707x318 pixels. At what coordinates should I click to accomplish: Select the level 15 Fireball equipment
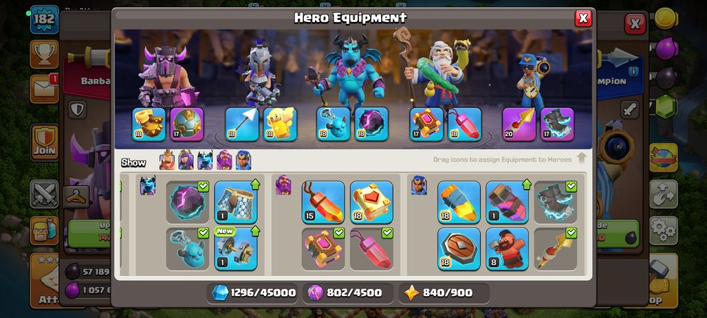(x=323, y=202)
